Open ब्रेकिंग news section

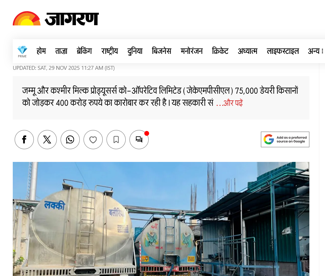pyautogui.click(x=84, y=51)
